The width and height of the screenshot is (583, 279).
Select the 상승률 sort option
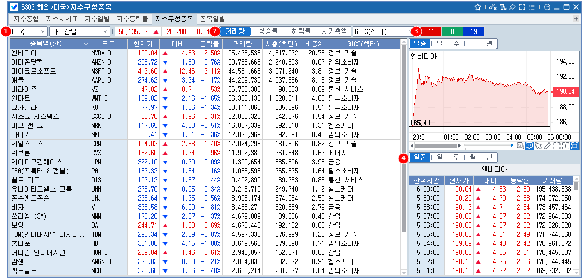[268, 31]
